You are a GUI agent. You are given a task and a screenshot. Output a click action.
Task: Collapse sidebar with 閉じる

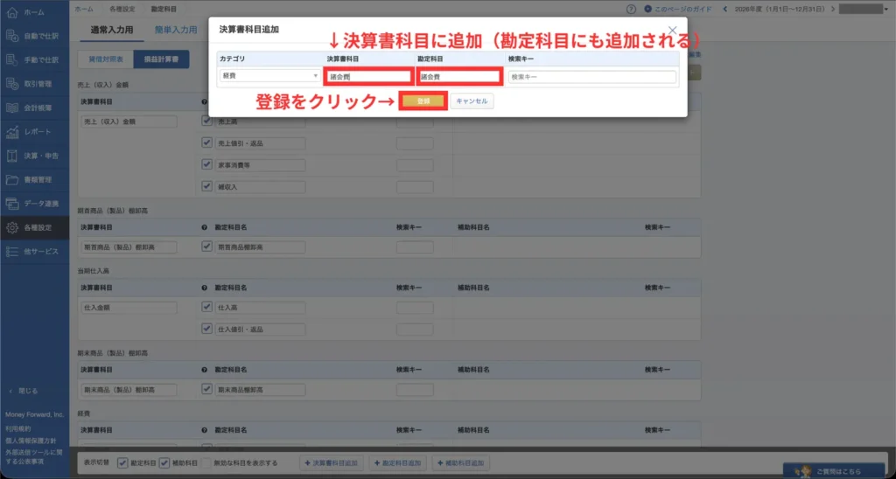[x=24, y=391]
